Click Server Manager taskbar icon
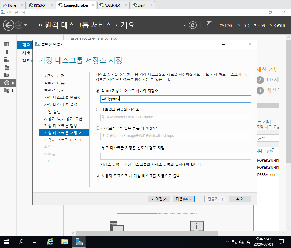 coord(79,242)
